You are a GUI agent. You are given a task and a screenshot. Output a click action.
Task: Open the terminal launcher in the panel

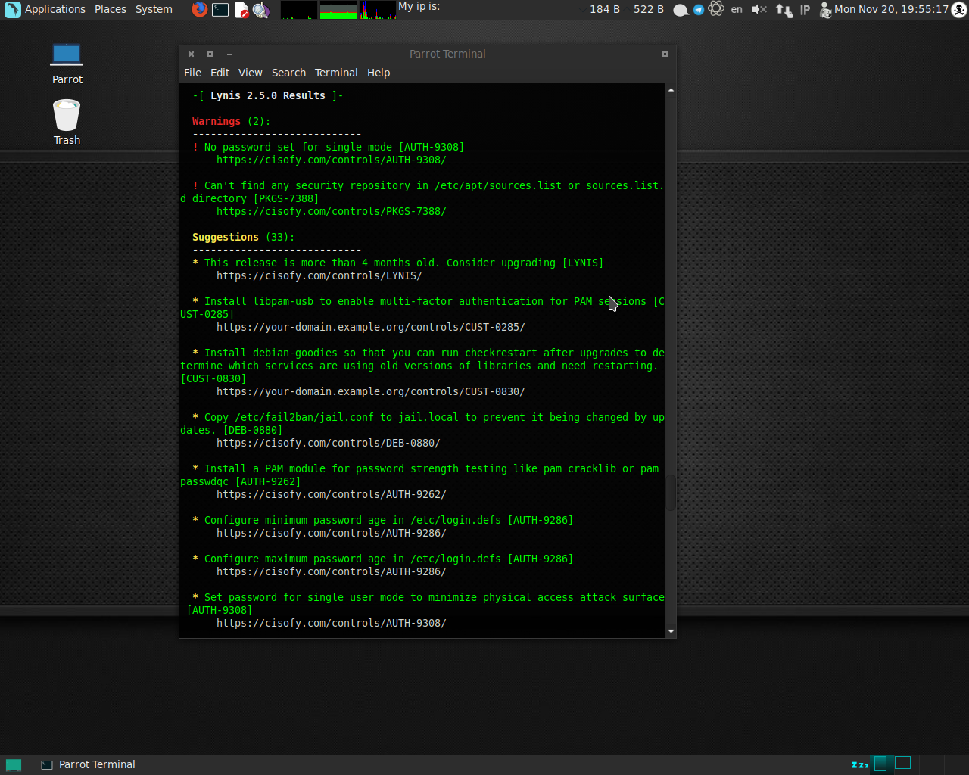tap(220, 9)
